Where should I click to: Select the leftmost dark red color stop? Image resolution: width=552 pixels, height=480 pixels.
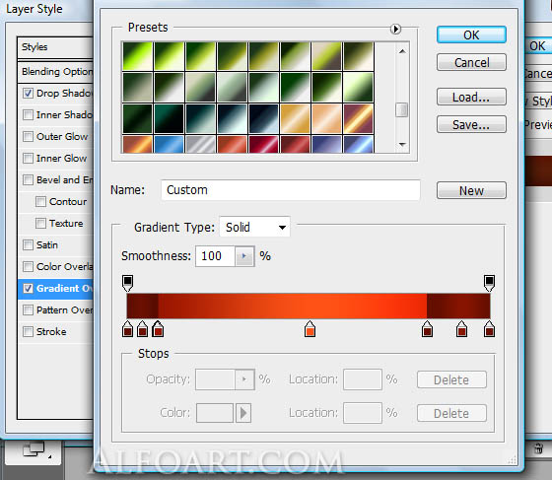click(x=127, y=329)
